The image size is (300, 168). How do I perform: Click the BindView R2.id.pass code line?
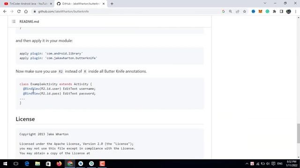tap(59, 93)
